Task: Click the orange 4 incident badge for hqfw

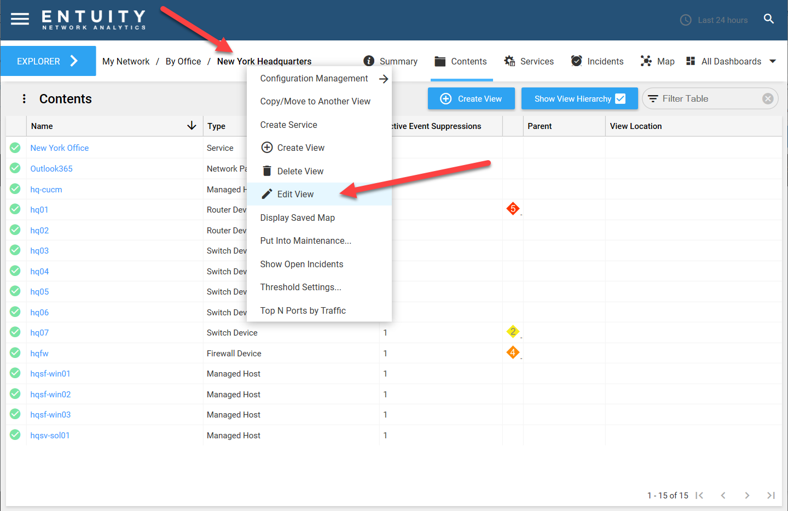Action: click(x=513, y=353)
